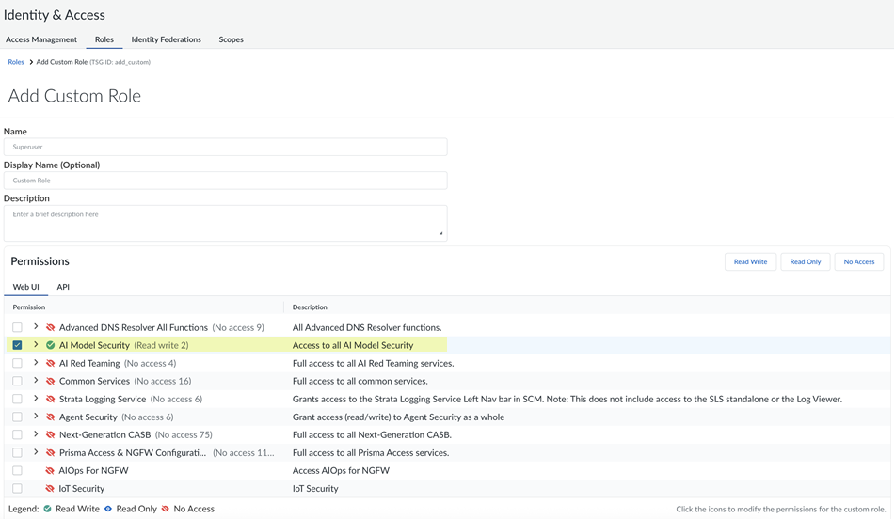Click the green Read Write icon for AI Model Security
Viewport: 895px width, 519px height.
(51, 346)
